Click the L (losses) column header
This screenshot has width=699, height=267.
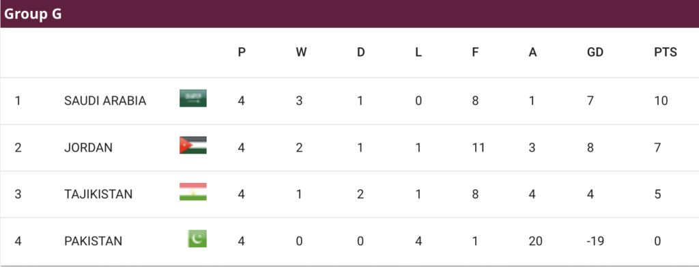418,53
